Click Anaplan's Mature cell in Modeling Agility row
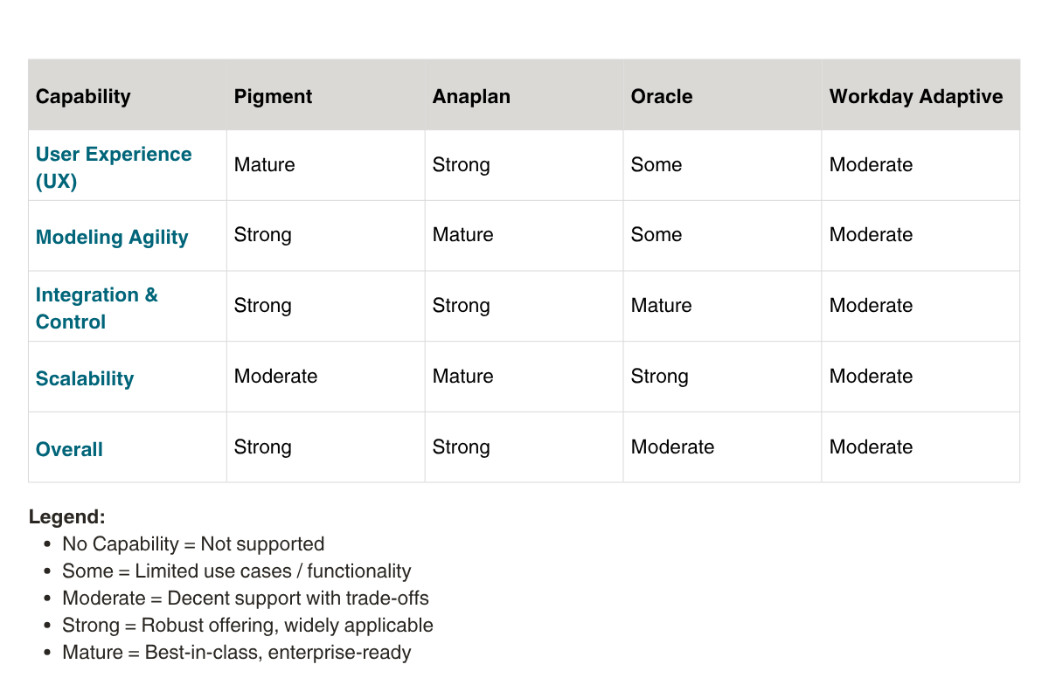This screenshot has width=1049, height=699. [x=463, y=235]
